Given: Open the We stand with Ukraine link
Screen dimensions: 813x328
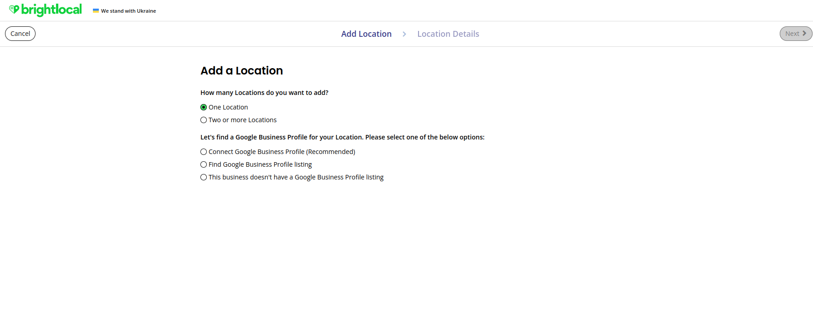Looking at the screenshot, I should pyautogui.click(x=128, y=11).
